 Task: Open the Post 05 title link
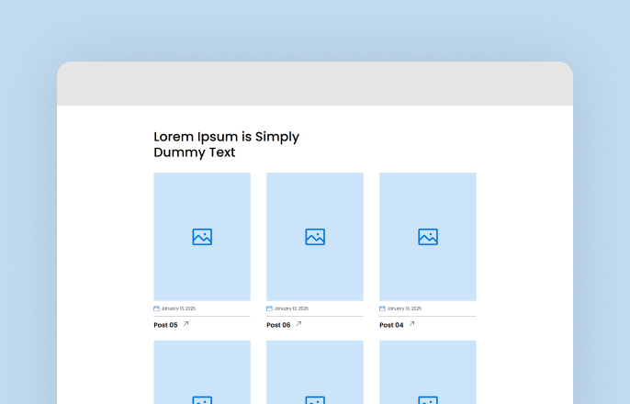coord(165,325)
